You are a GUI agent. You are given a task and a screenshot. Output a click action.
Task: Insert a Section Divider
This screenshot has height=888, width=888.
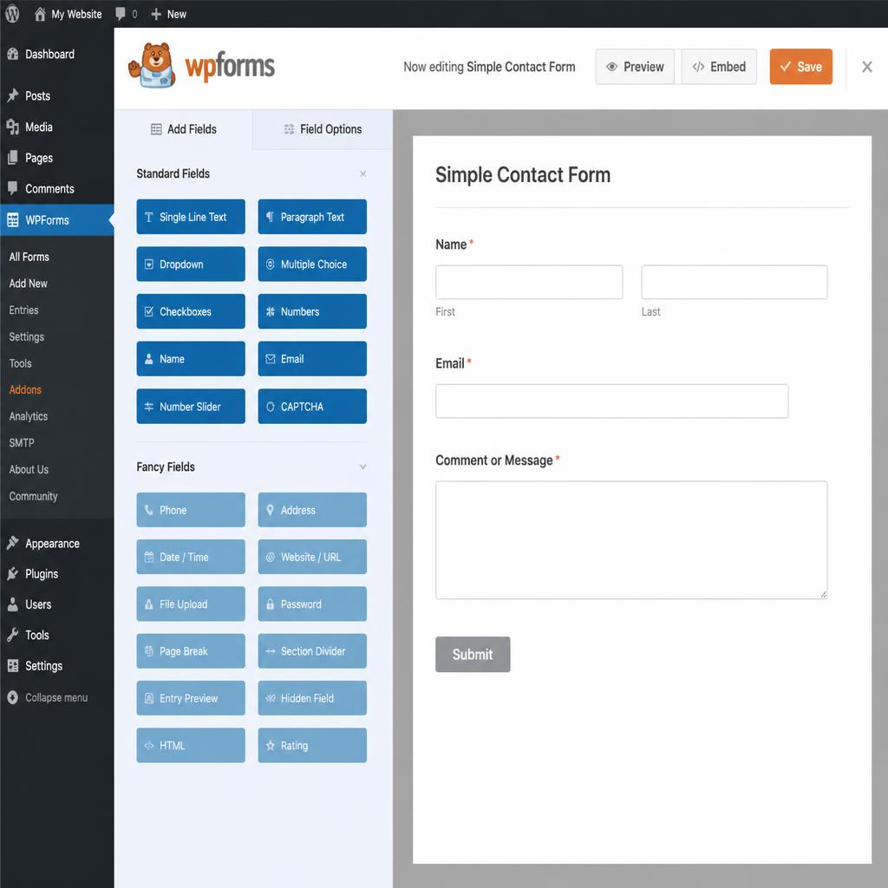point(312,650)
